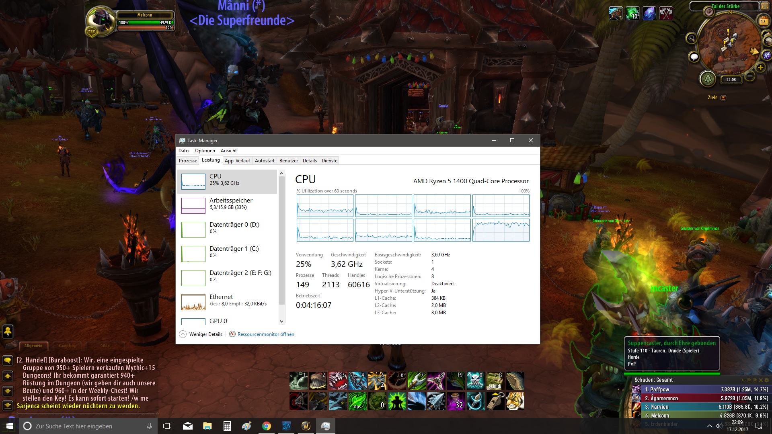Collapse the Ziele objectives tracker
This screenshot has width=772, height=434.
click(723, 98)
